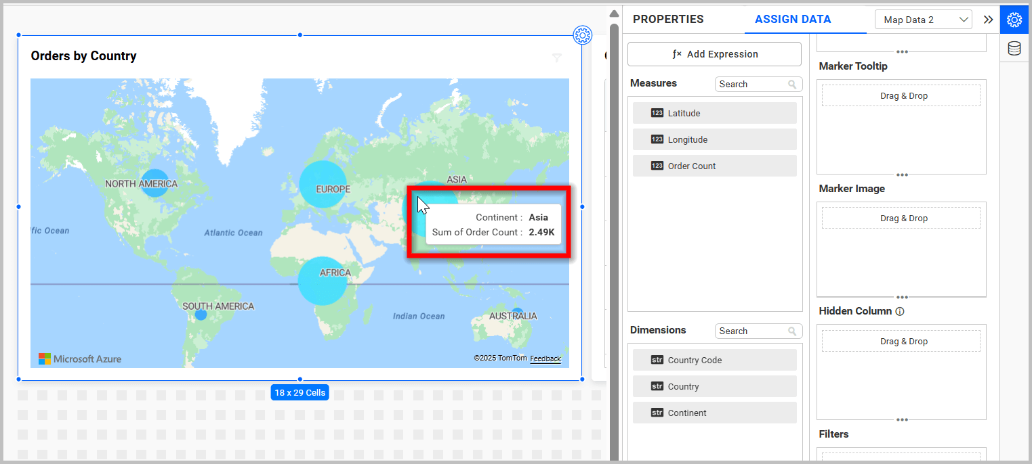Viewport: 1032px width, 464px height.
Task: Click the Dimensions search magnifier icon
Action: tap(792, 331)
